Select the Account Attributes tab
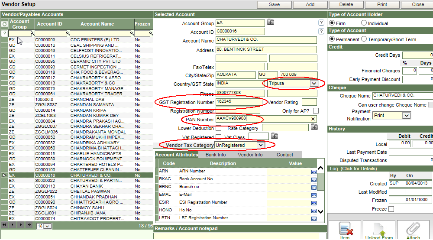Image resolution: width=433 pixels, height=240 pixels. coord(177,155)
